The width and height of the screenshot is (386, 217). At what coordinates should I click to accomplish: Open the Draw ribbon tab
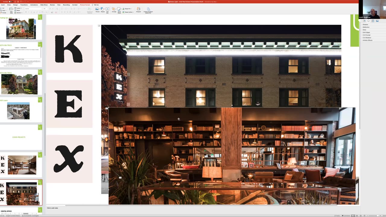(9, 5)
